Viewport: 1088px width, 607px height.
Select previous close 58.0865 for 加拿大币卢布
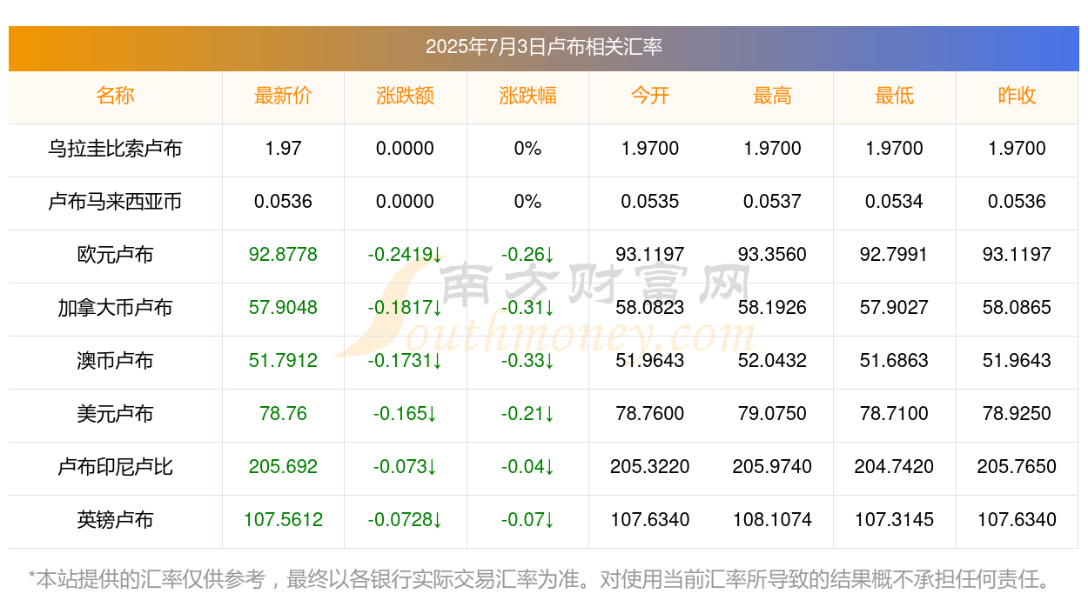coord(1017,308)
